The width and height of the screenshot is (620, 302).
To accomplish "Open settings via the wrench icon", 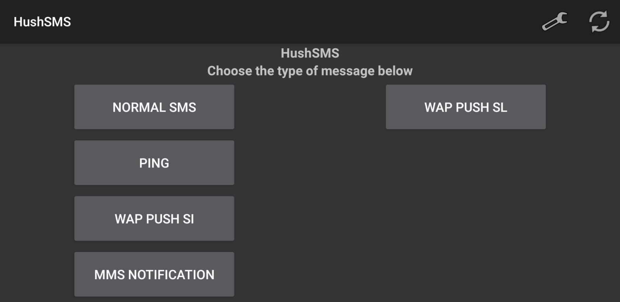I will (x=554, y=22).
